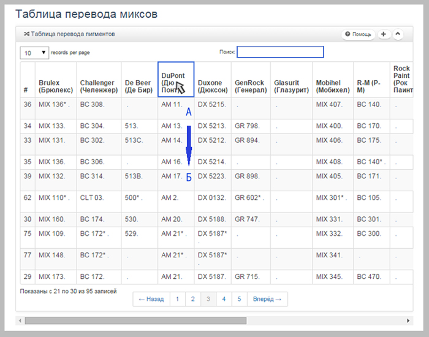
Task: Select cell DX 5214.
Action: pos(212,162)
